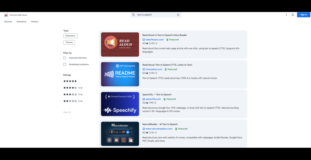Select the Themes type filter chip
The width and height of the screenshot is (311, 160).
coord(69,42)
